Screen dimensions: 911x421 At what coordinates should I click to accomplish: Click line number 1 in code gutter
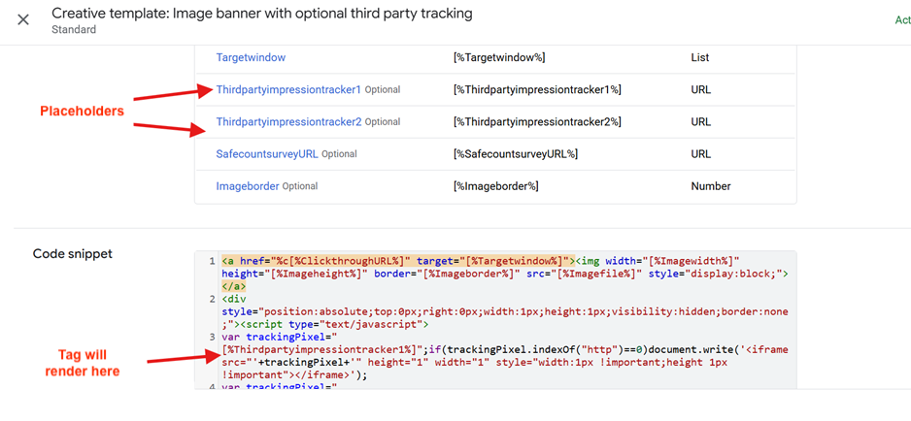[x=212, y=261]
